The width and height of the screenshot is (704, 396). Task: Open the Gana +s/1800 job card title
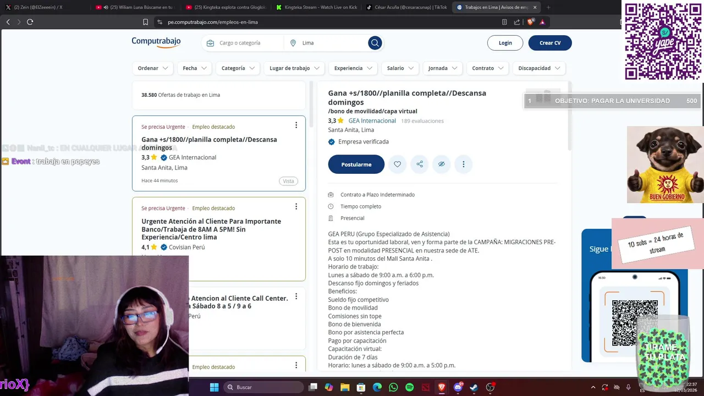click(209, 144)
